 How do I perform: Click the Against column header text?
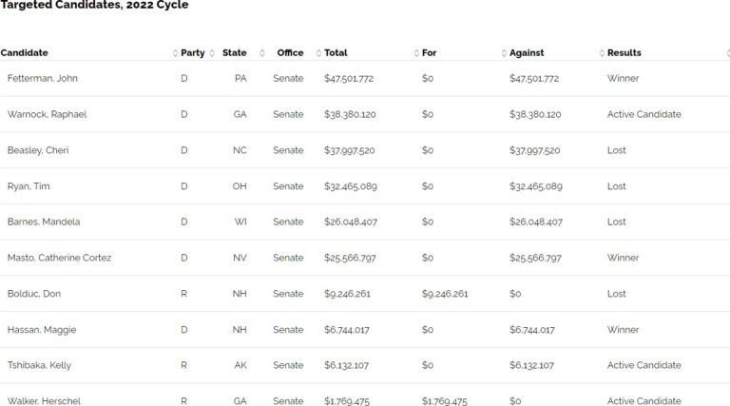[x=526, y=52]
